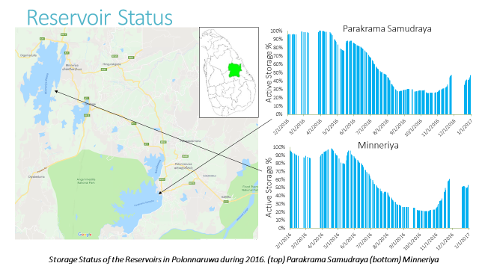The image size is (479, 269).
Task: Click "0%" tick on Minneriya chart
Action: tap(281, 228)
